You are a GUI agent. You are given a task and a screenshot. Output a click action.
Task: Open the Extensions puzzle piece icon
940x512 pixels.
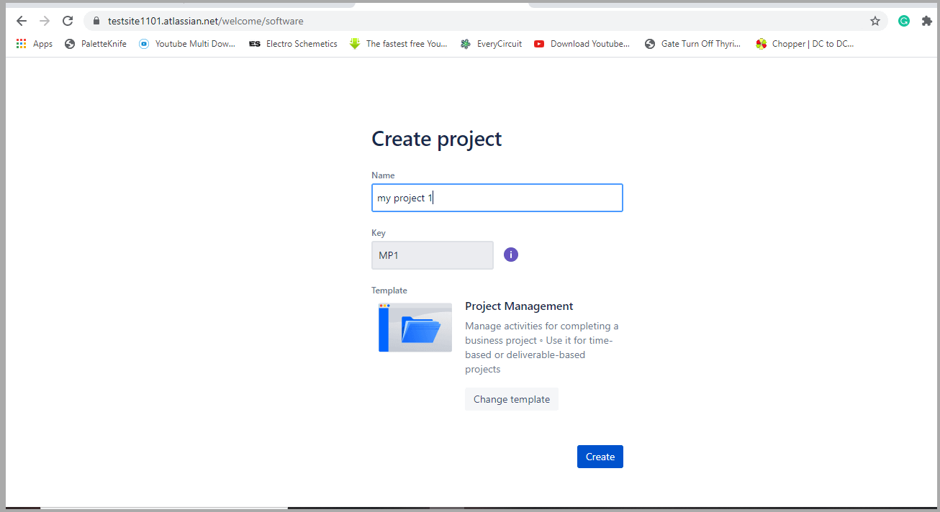(x=926, y=21)
